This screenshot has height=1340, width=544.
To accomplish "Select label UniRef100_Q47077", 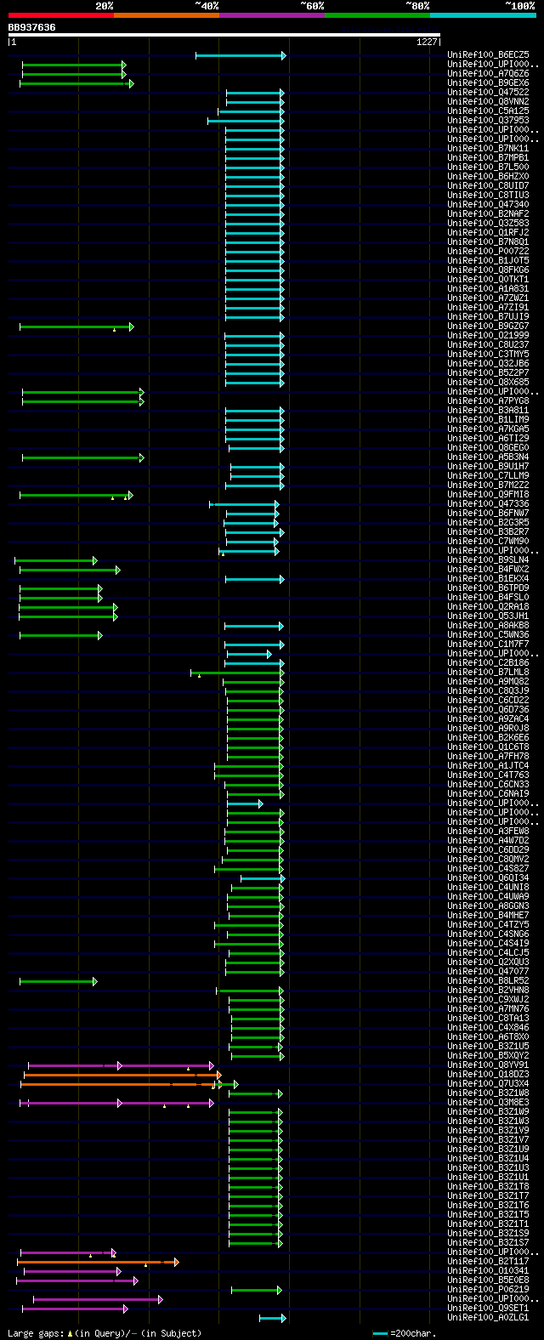I will 488,972.
